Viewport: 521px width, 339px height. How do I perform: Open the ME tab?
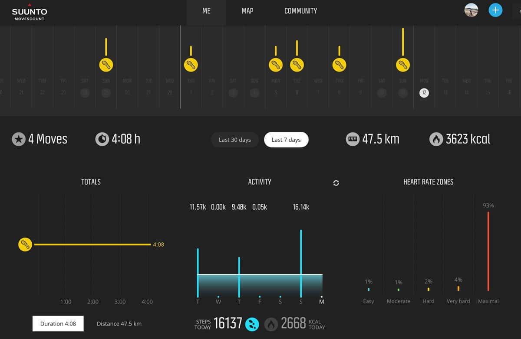(x=206, y=11)
